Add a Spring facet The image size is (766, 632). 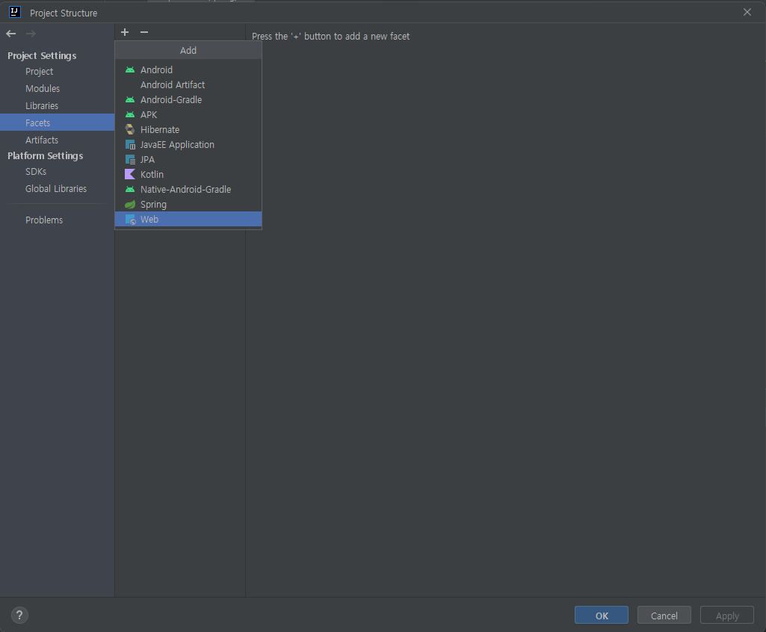pos(188,204)
